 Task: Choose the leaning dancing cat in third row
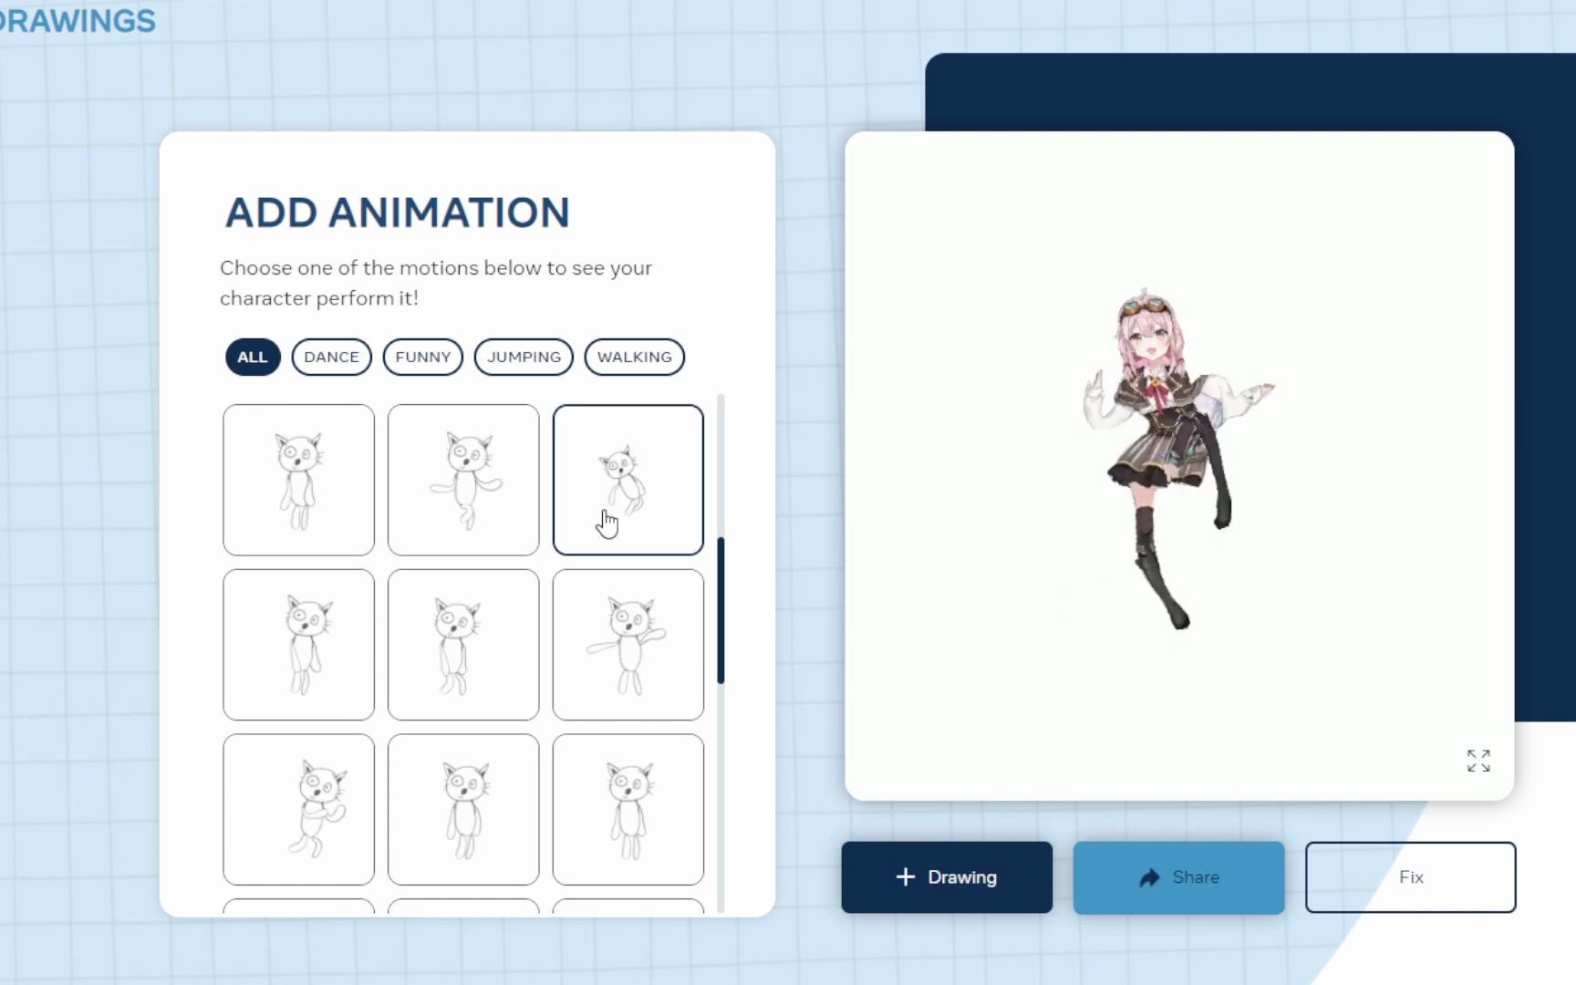click(x=298, y=810)
